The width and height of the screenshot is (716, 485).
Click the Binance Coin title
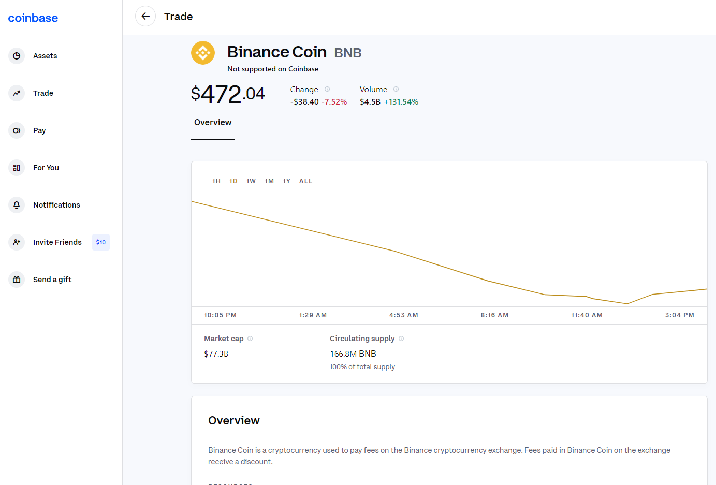277,52
